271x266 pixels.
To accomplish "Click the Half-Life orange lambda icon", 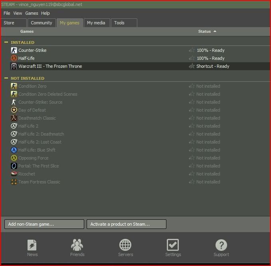I will [14, 58].
